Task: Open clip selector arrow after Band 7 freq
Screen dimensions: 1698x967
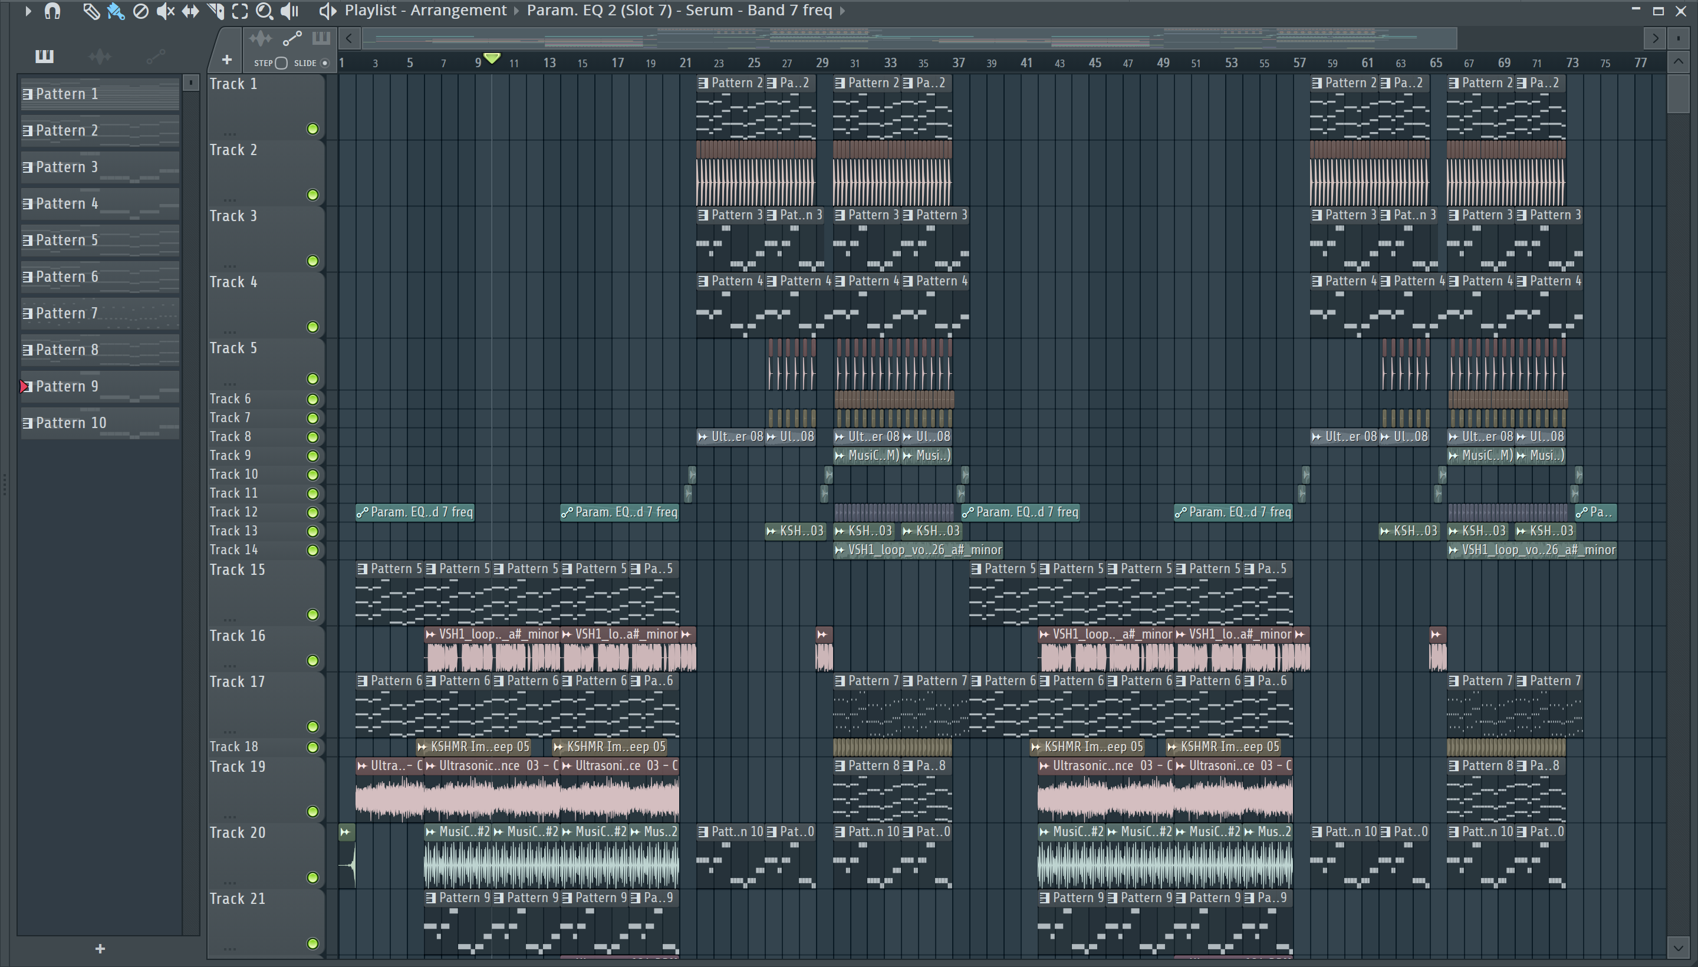Action: click(x=843, y=11)
